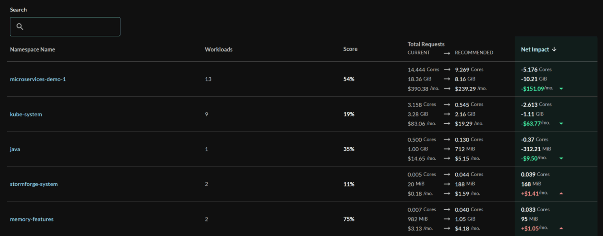Screen dimensions: 603x236
Task: Click the magnifier icon in the search box
Action: 20,27
